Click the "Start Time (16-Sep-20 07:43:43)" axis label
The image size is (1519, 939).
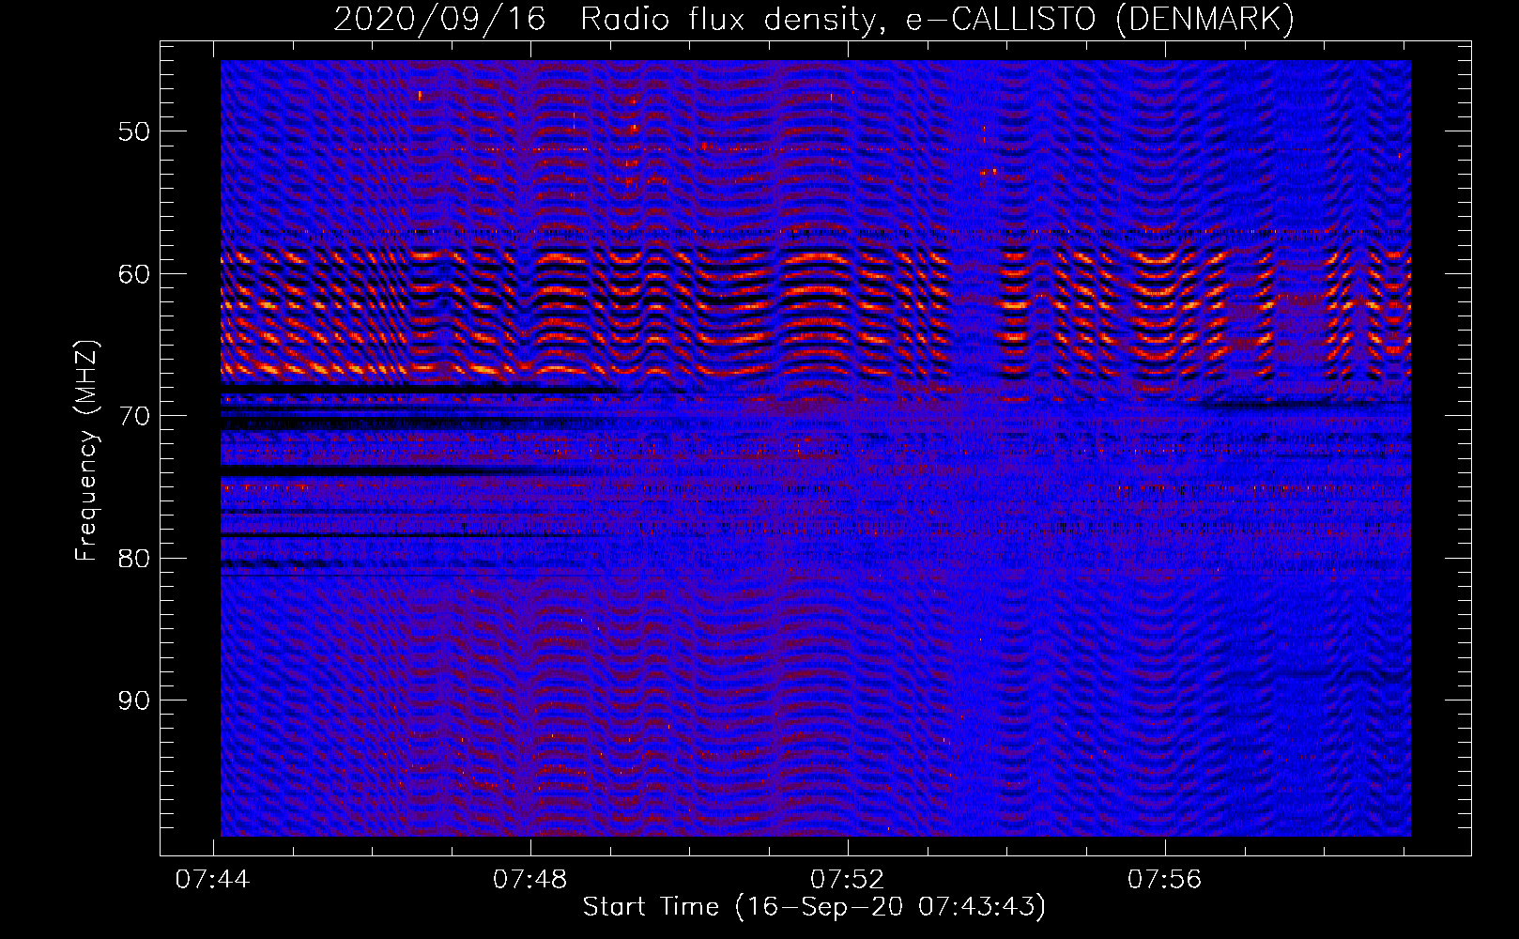point(814,907)
